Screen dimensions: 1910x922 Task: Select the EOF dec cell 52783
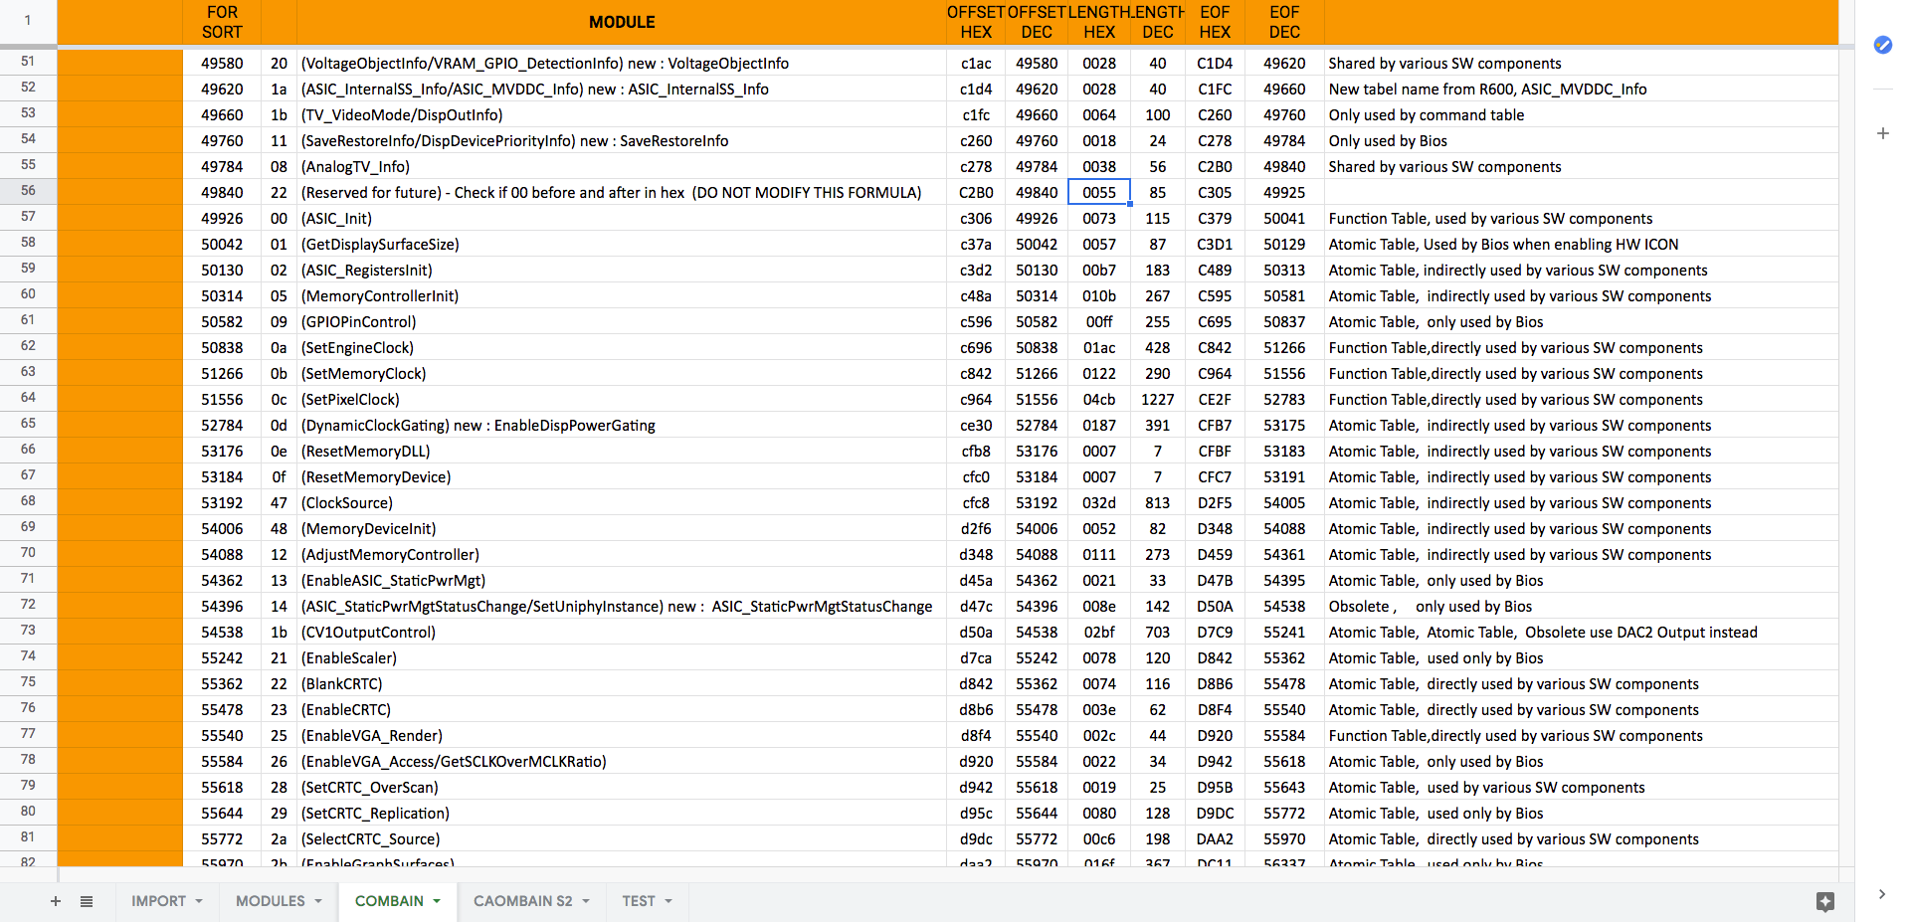click(x=1284, y=399)
